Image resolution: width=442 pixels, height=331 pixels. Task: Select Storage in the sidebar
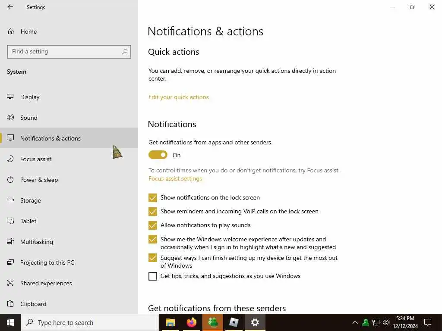69,200
